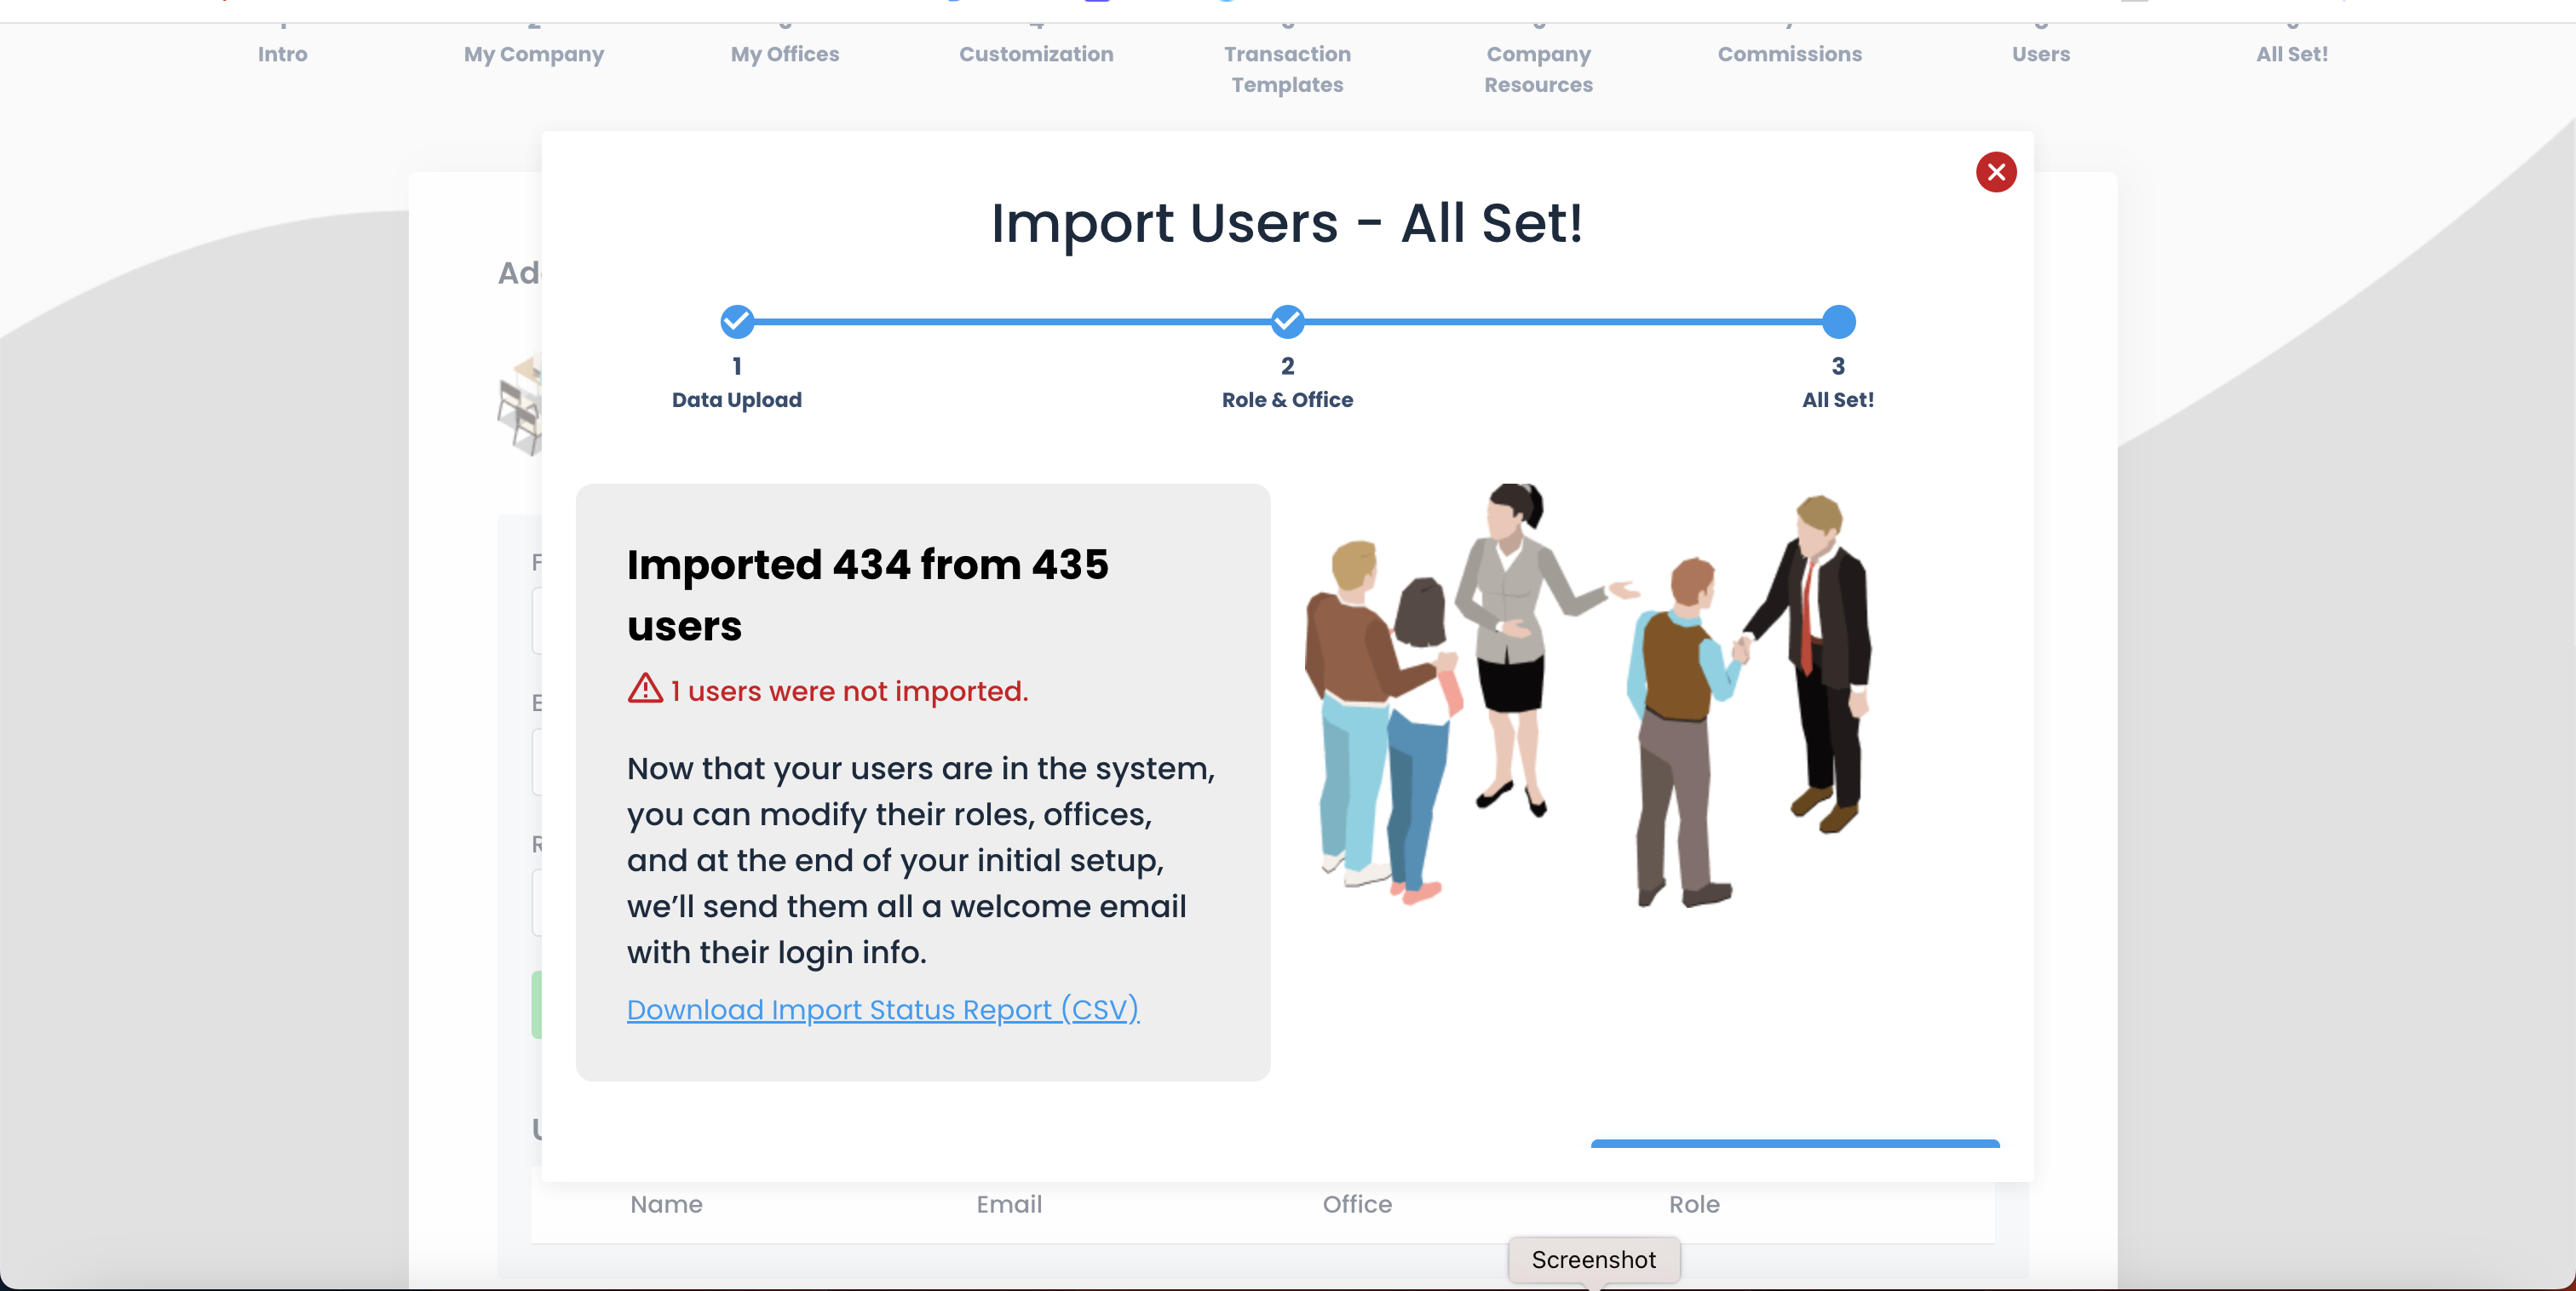The image size is (2576, 1291).
Task: Jump to the final All Set! wizard step
Action: pyautogui.click(x=2292, y=54)
